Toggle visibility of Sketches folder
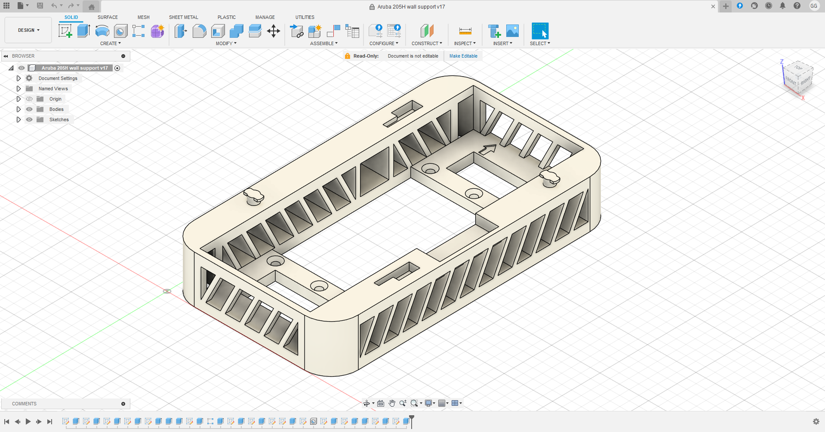This screenshot has width=825, height=432. click(x=29, y=119)
